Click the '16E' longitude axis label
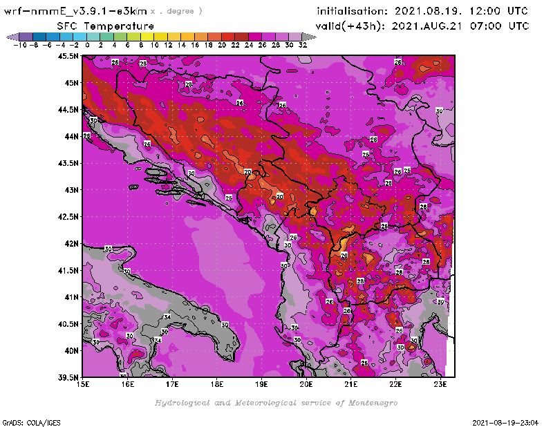The image size is (553, 427). (x=128, y=384)
